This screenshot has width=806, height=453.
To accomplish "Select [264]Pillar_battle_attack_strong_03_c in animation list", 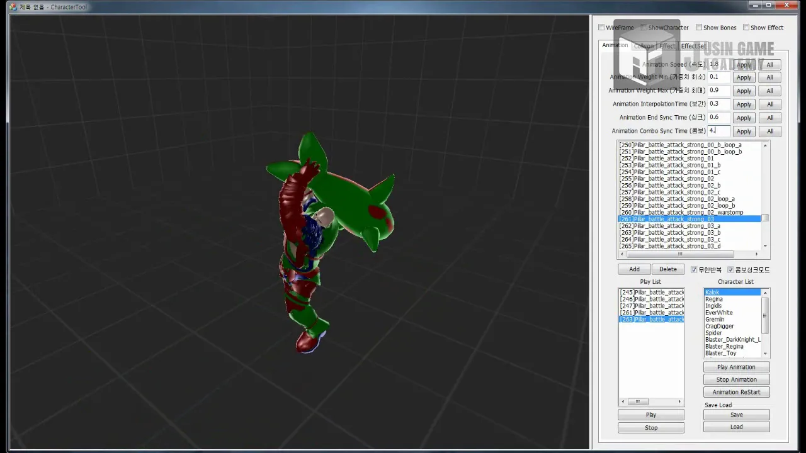I will click(690, 240).
